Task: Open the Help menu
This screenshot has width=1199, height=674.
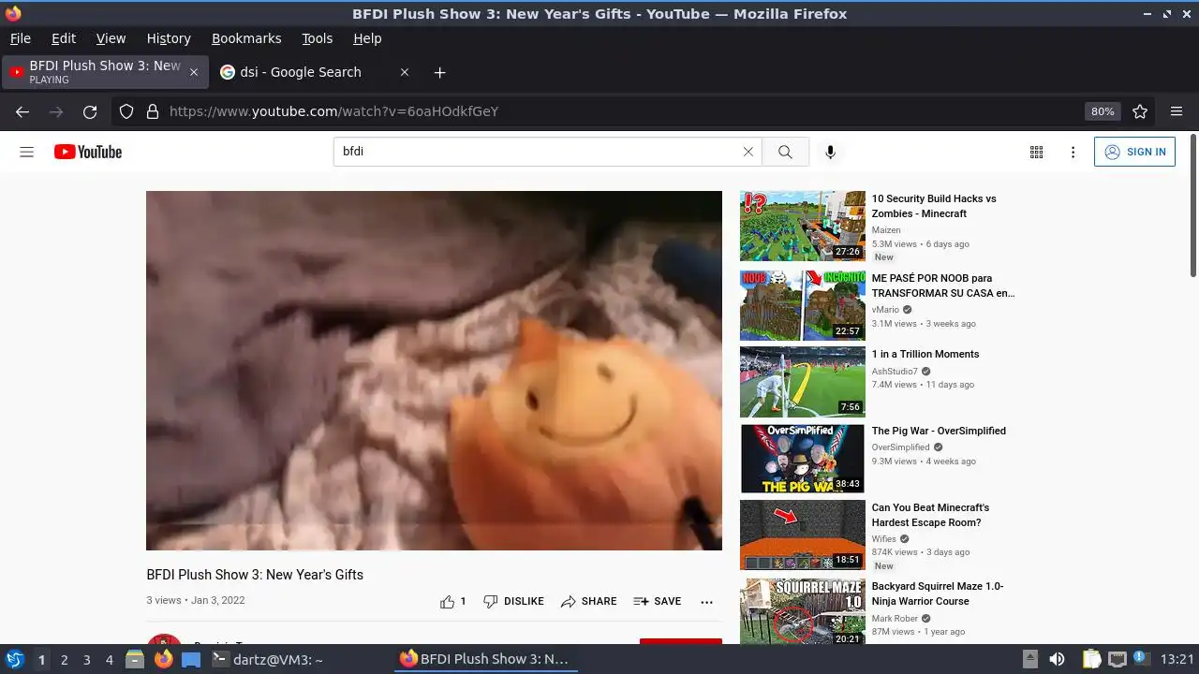Action: tap(367, 38)
